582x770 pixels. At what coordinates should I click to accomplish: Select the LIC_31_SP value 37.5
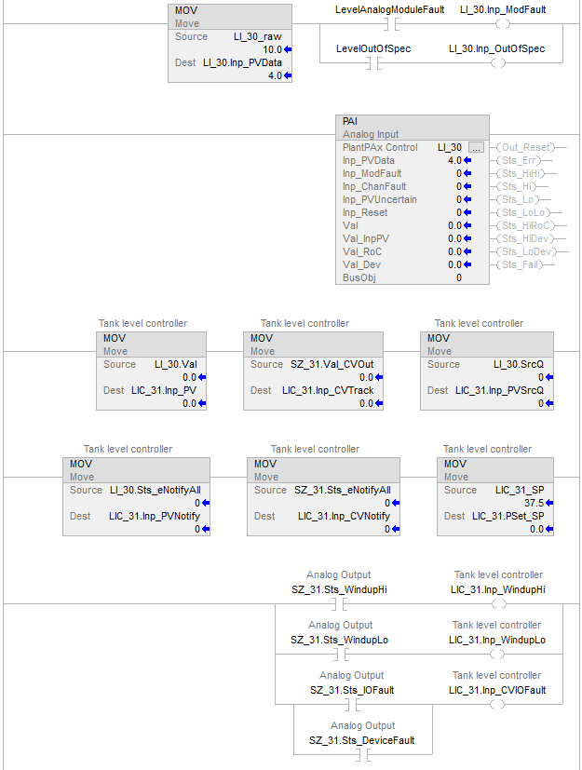(x=534, y=502)
